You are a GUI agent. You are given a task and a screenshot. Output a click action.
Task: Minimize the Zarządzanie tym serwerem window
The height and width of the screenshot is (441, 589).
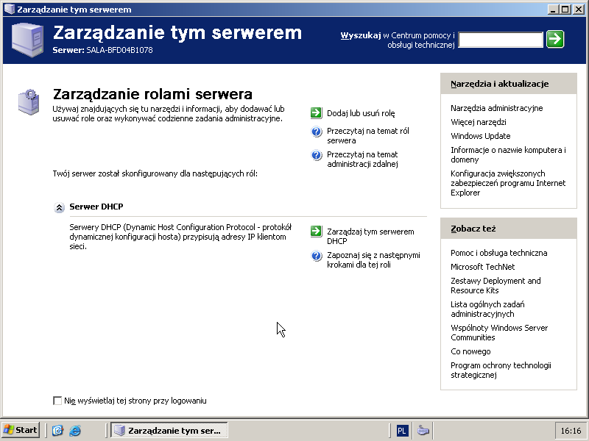tap(553, 10)
